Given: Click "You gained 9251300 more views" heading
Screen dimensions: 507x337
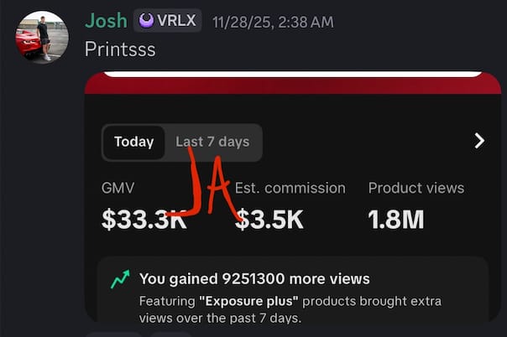Looking at the screenshot, I should click(254, 278).
